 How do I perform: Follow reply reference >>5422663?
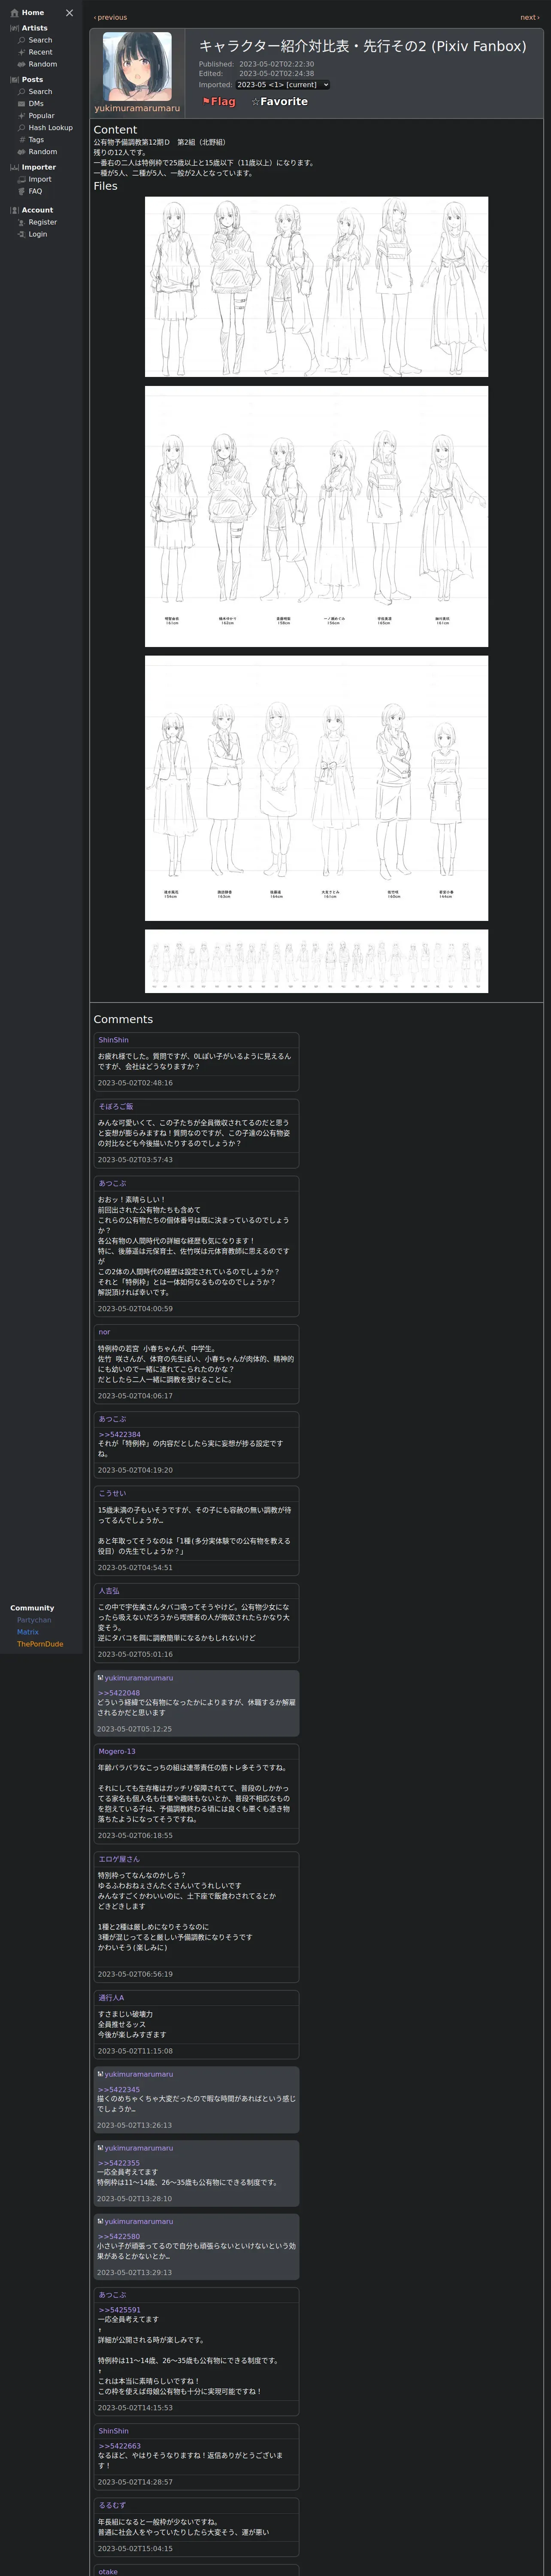point(119,2446)
